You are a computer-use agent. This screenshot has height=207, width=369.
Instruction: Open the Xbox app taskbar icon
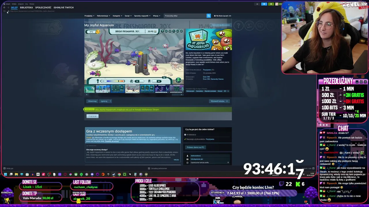tap(76, 174)
